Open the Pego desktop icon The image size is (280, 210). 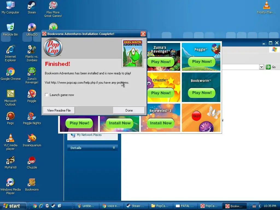pos(10,118)
